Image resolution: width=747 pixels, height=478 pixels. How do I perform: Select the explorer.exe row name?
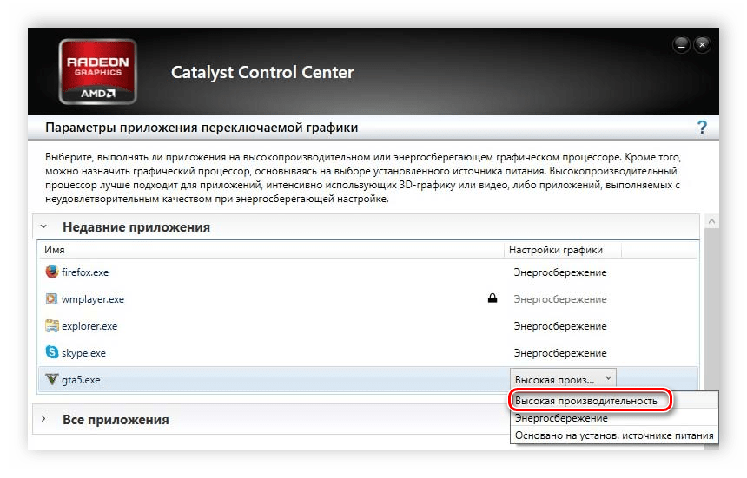(89, 326)
